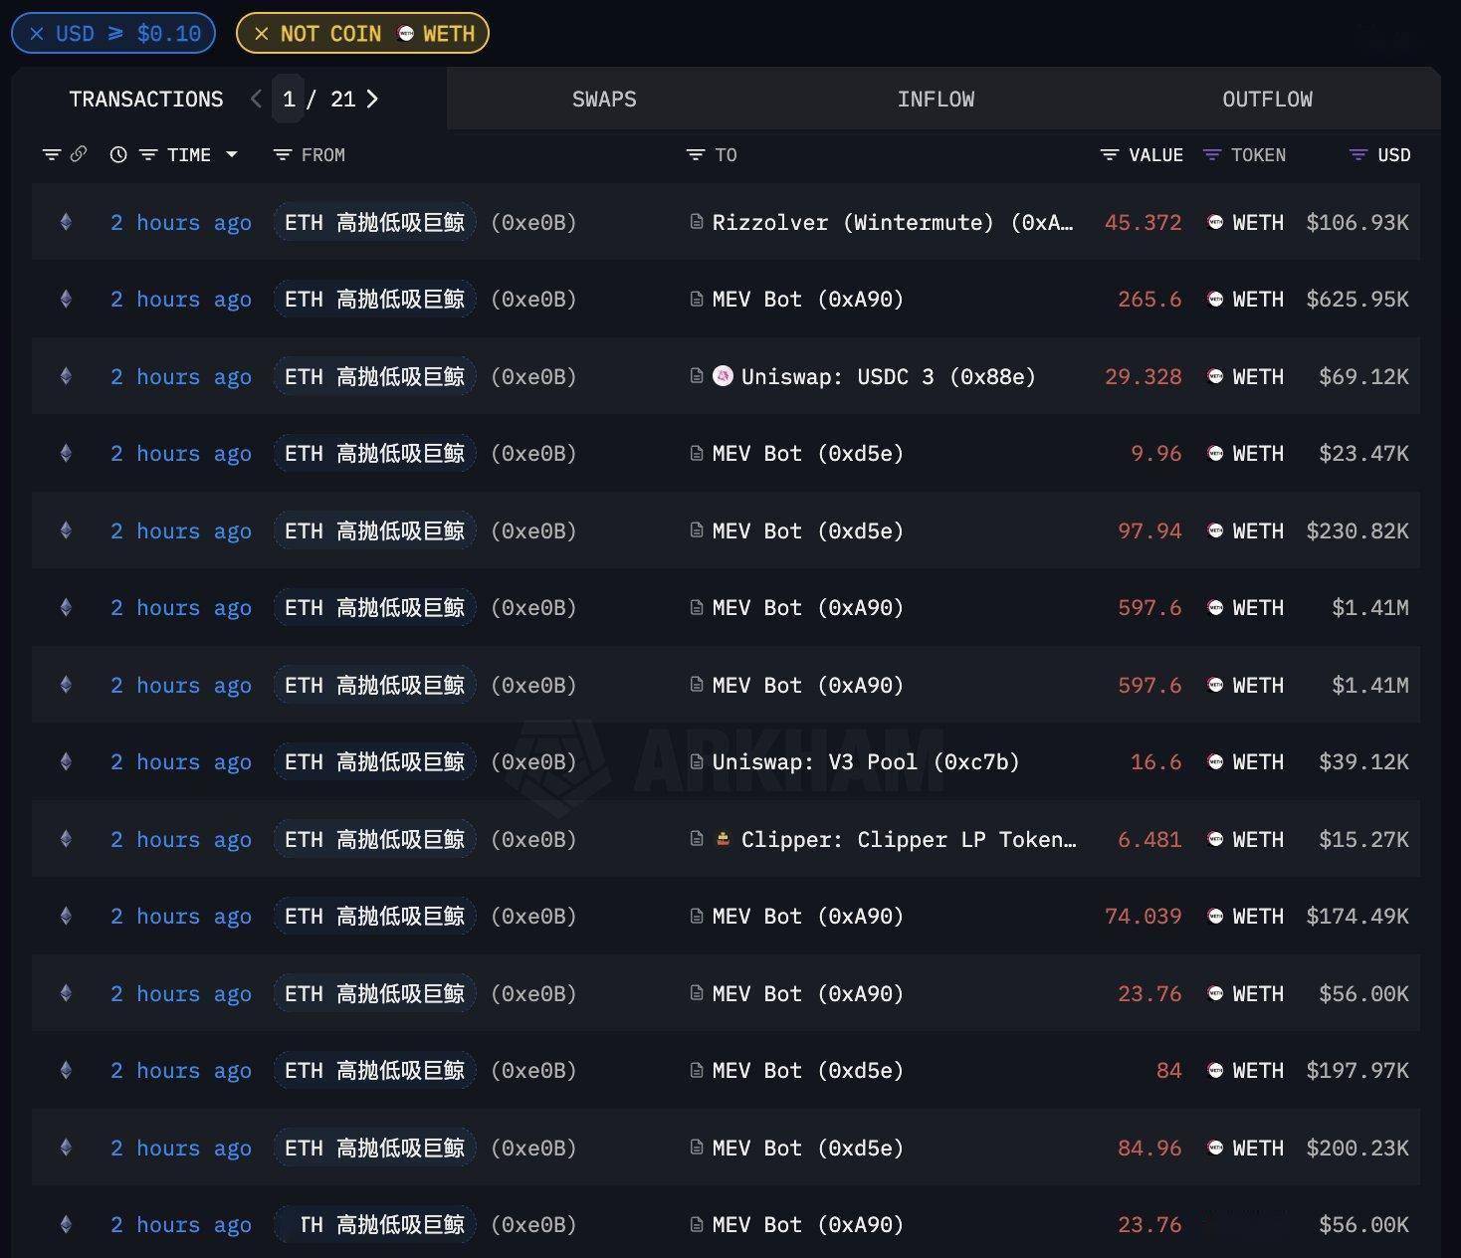Click WETH token label in 84.96 row
The height and width of the screenshot is (1258, 1461).
(x=1258, y=1148)
